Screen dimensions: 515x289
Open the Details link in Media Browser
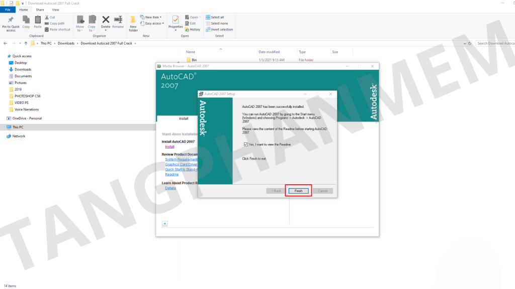(170, 188)
